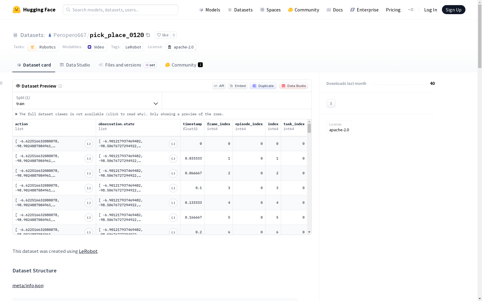Click the table scrollbar down arrow
The width and height of the screenshot is (482, 301).
point(309,232)
